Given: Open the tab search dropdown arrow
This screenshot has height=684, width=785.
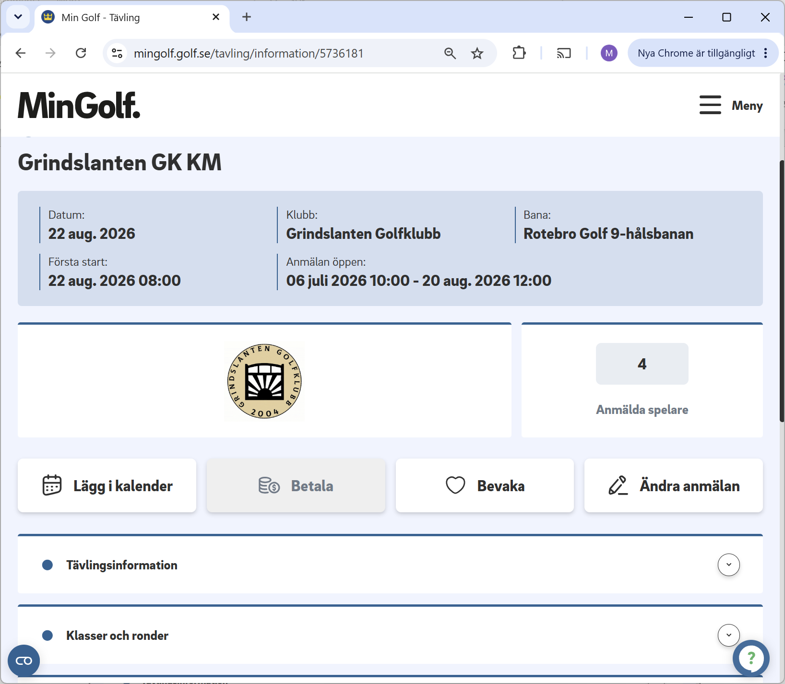Looking at the screenshot, I should click(x=18, y=17).
